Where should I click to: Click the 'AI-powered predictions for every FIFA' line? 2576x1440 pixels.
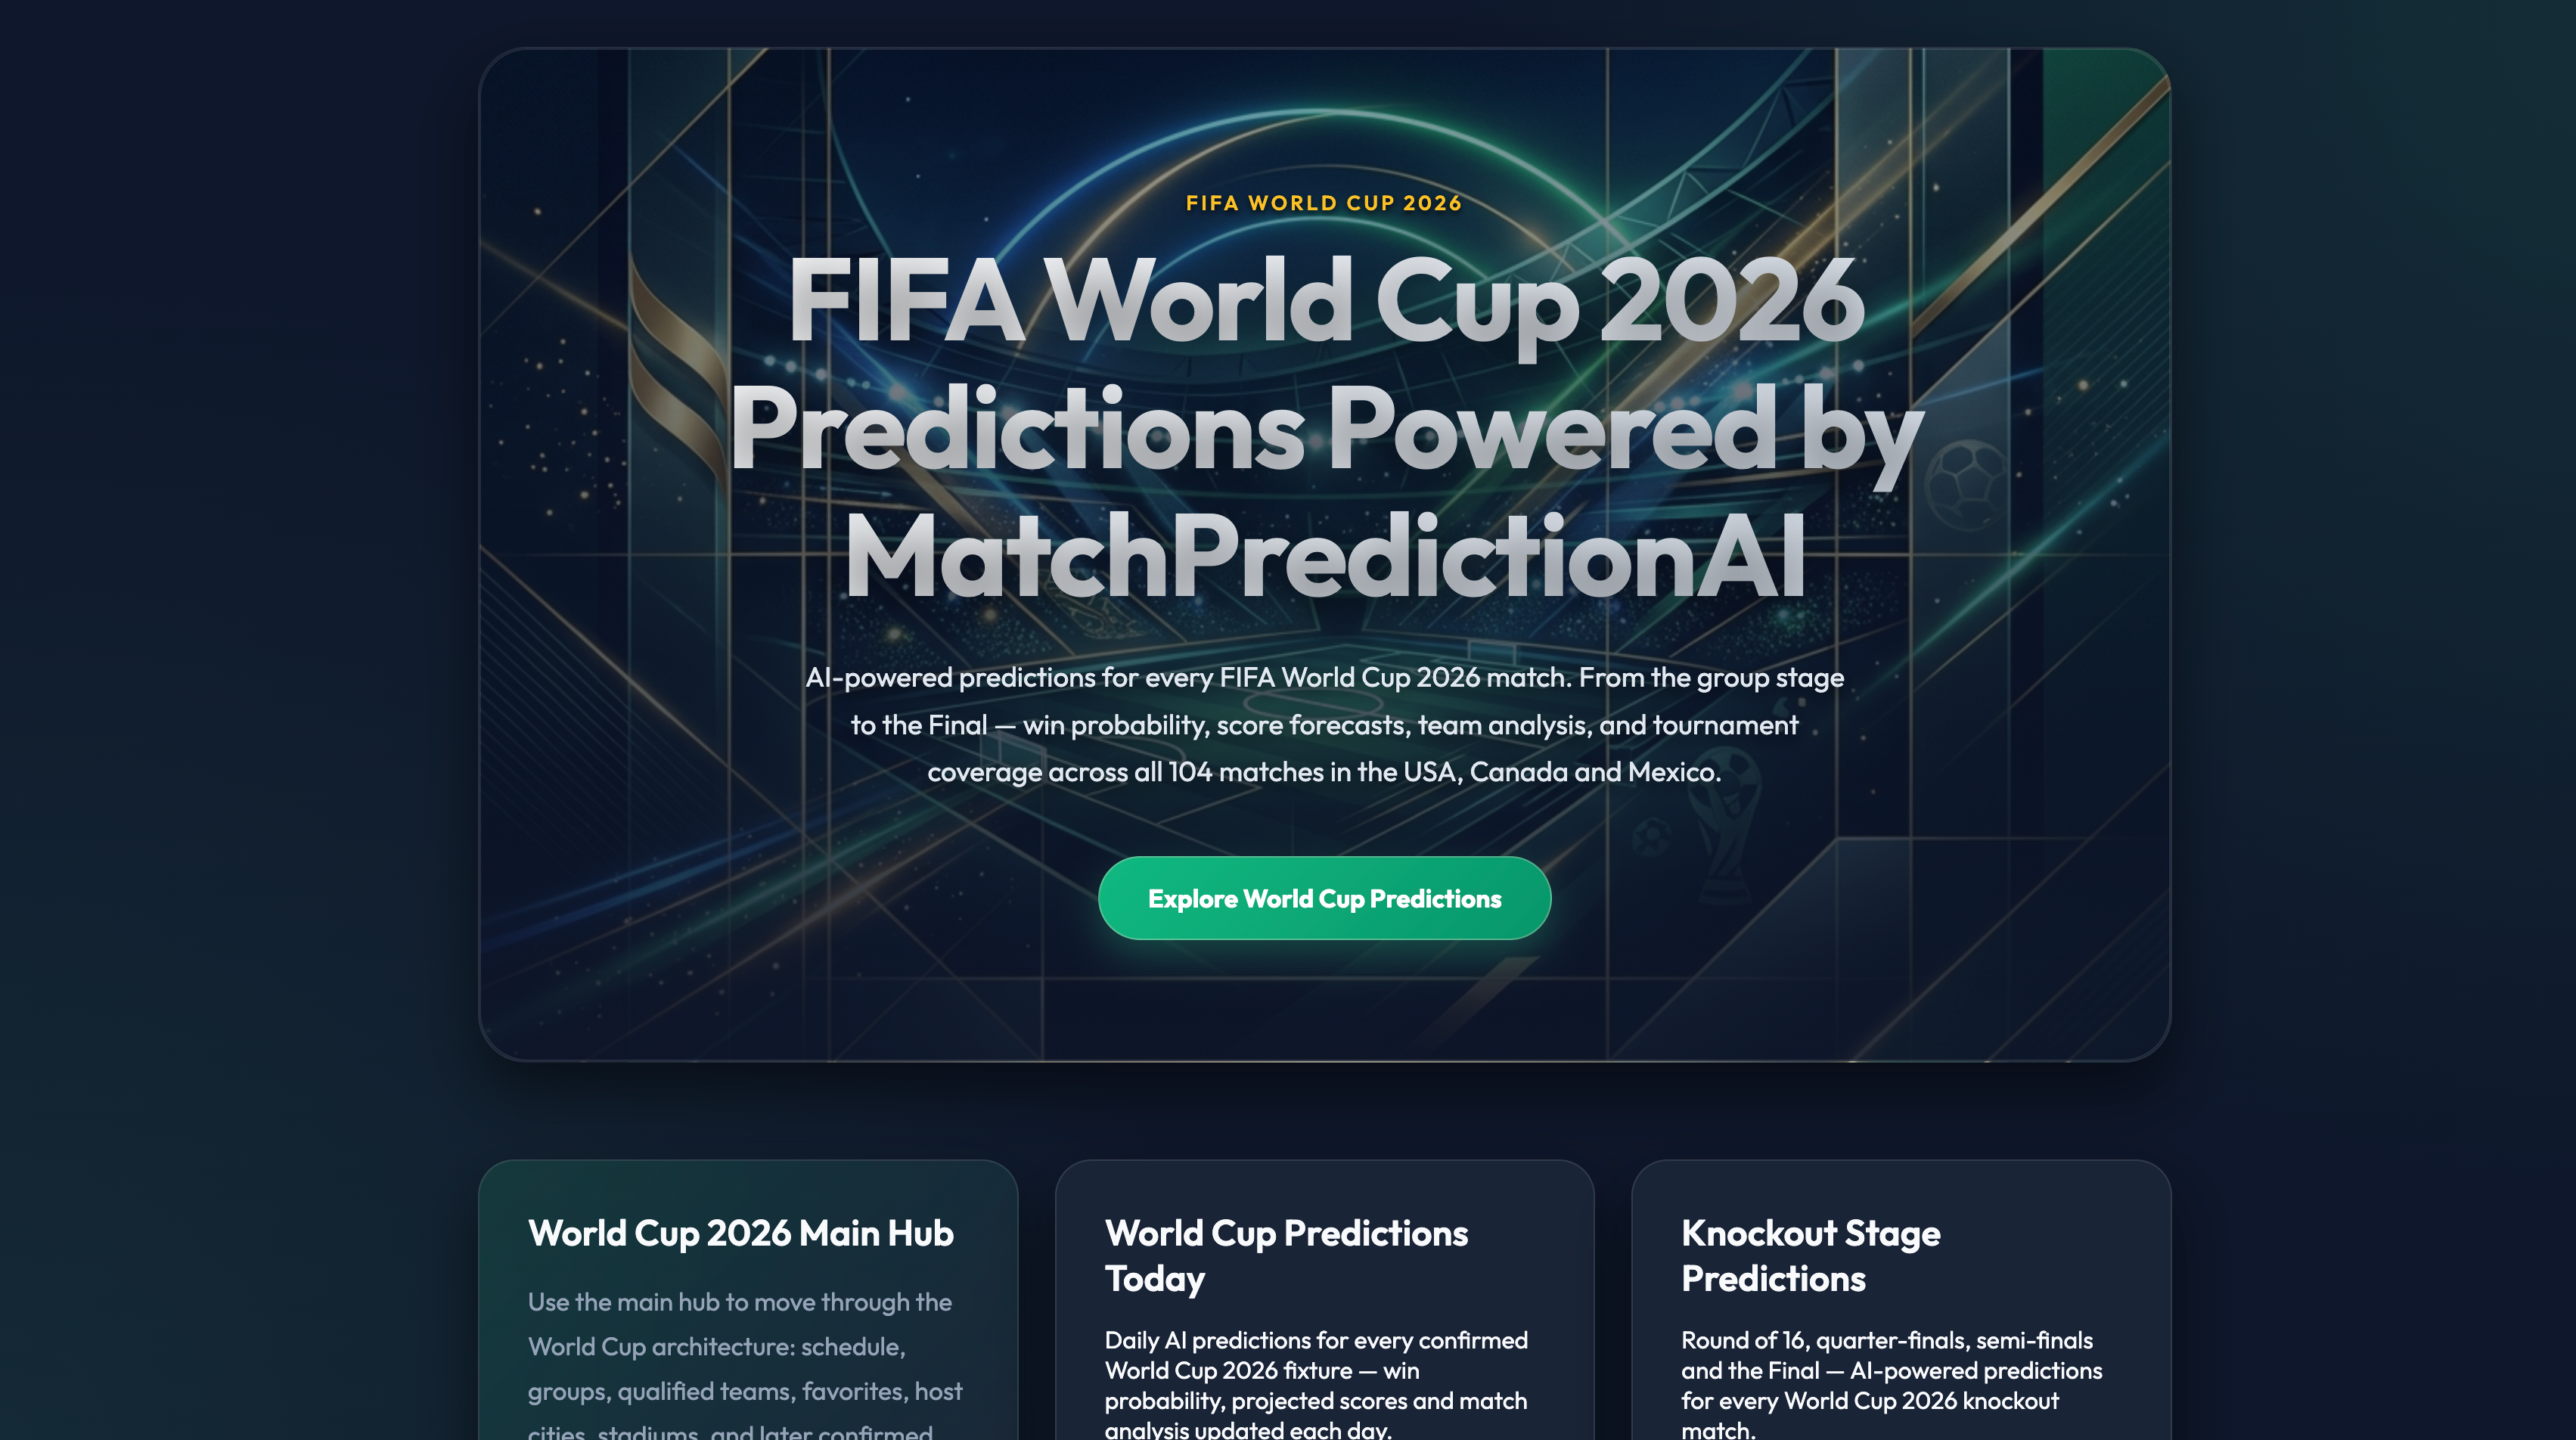pos(1324,678)
